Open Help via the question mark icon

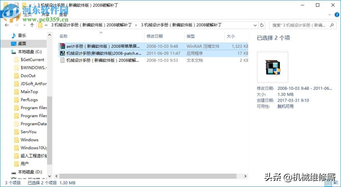(x=337, y=15)
